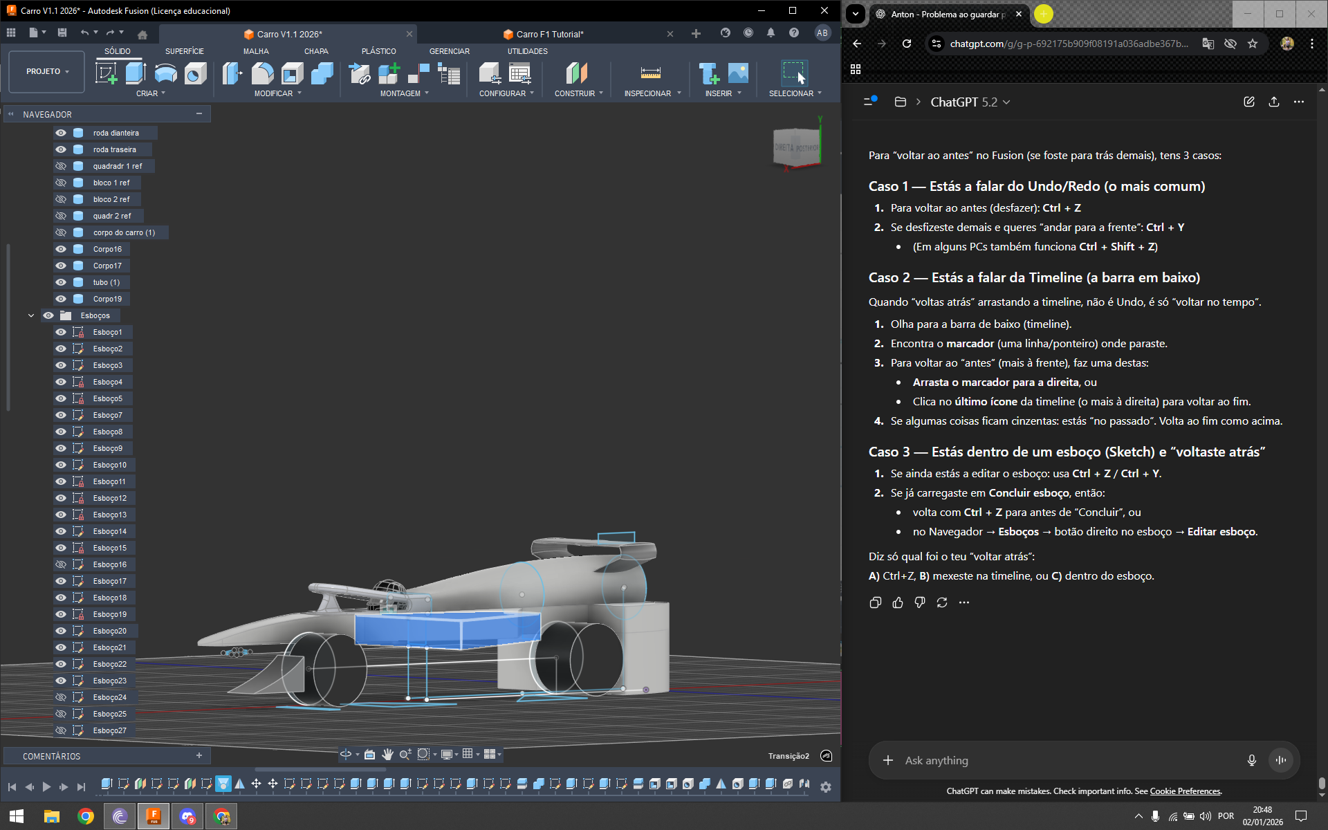The height and width of the screenshot is (830, 1328).
Task: Click the ViewCube orientation cube
Action: (x=797, y=147)
